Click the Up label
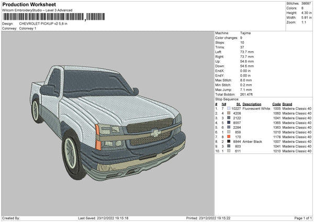This screenshot has width=314, height=222. (x=218, y=61)
